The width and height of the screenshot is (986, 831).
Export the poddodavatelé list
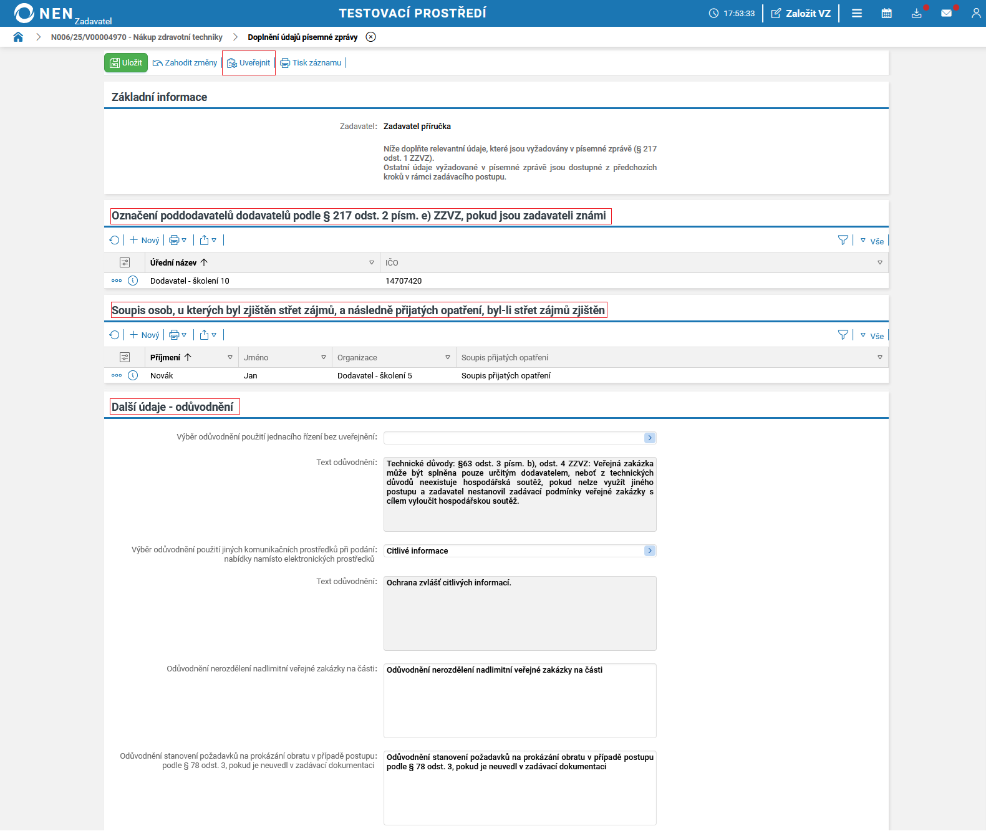coord(208,240)
